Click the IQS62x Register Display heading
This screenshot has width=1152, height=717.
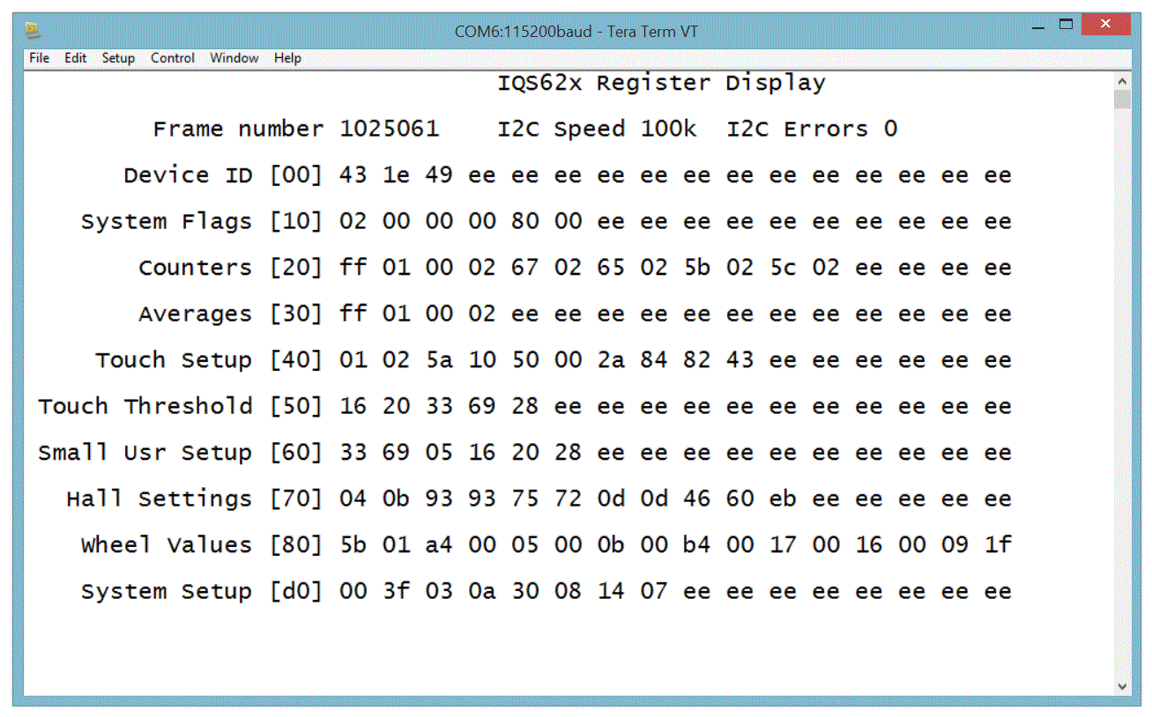tap(661, 84)
